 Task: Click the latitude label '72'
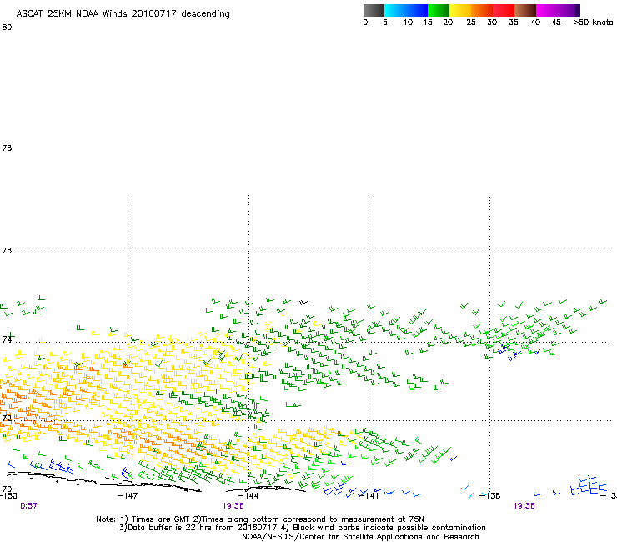[x=7, y=418]
